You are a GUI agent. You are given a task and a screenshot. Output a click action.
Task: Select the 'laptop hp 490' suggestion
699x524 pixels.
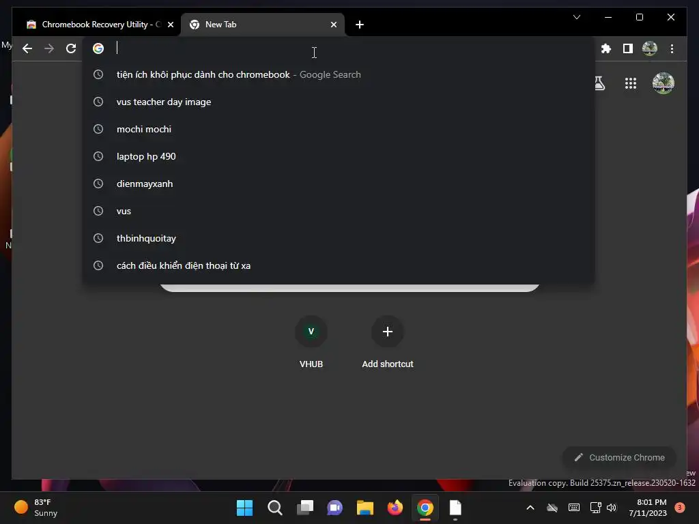pos(339,156)
